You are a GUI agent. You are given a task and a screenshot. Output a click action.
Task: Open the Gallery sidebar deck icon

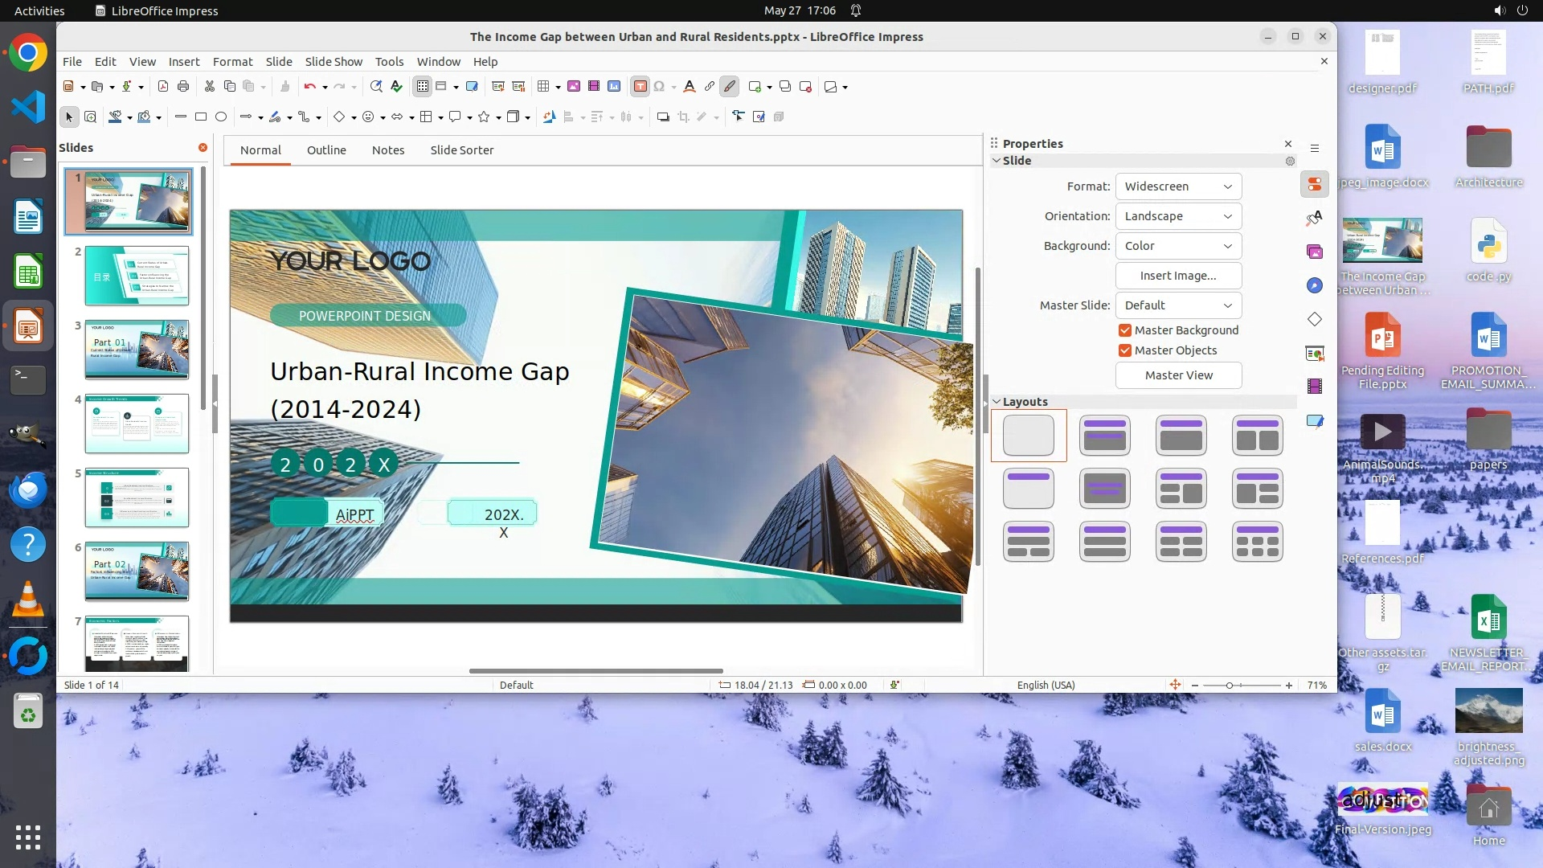1315,252
